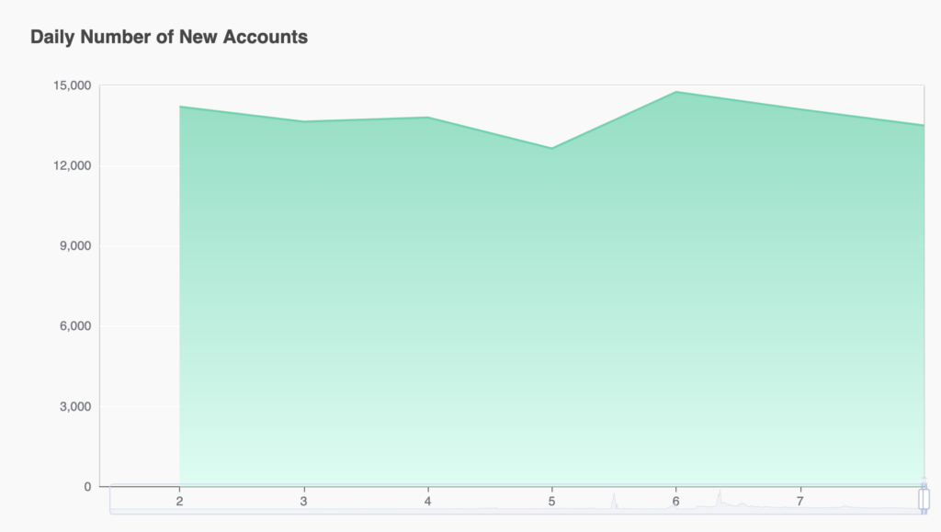Select the line data point above 3

tap(303, 121)
